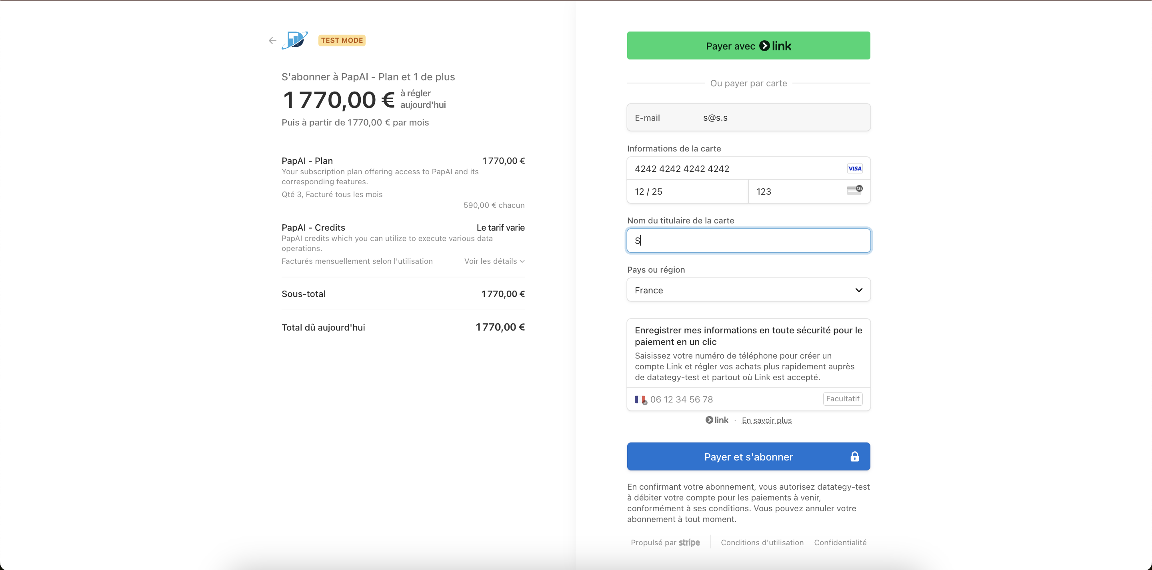Expand Voir les détails for credits
1152x570 pixels.
[494, 261]
